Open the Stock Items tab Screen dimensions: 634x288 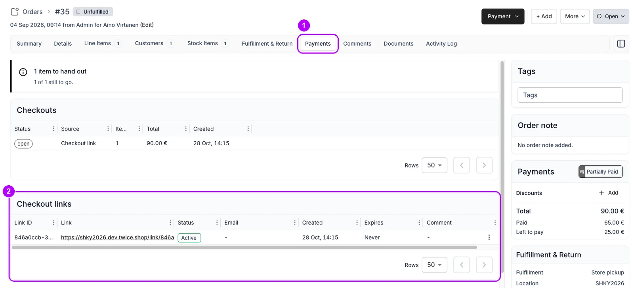208,44
